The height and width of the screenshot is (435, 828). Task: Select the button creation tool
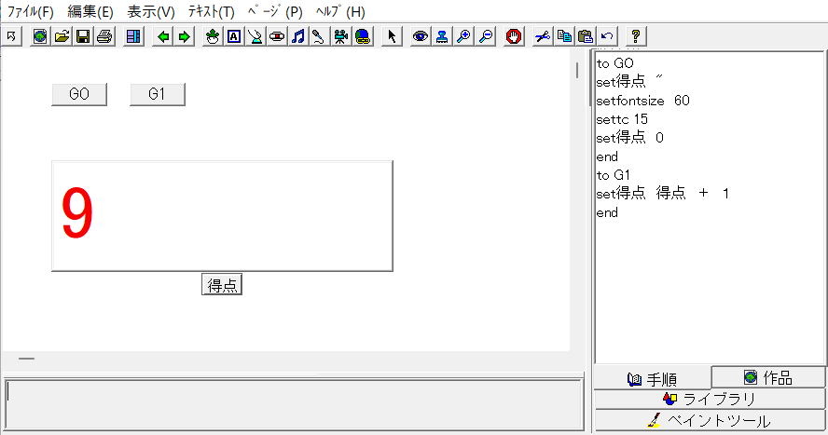[255, 36]
